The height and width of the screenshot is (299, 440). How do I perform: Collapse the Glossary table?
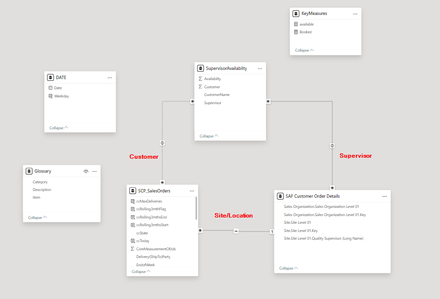tap(37, 217)
